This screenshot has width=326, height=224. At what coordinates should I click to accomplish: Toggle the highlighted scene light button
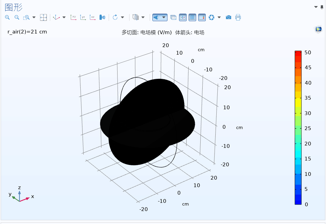(x=156, y=17)
